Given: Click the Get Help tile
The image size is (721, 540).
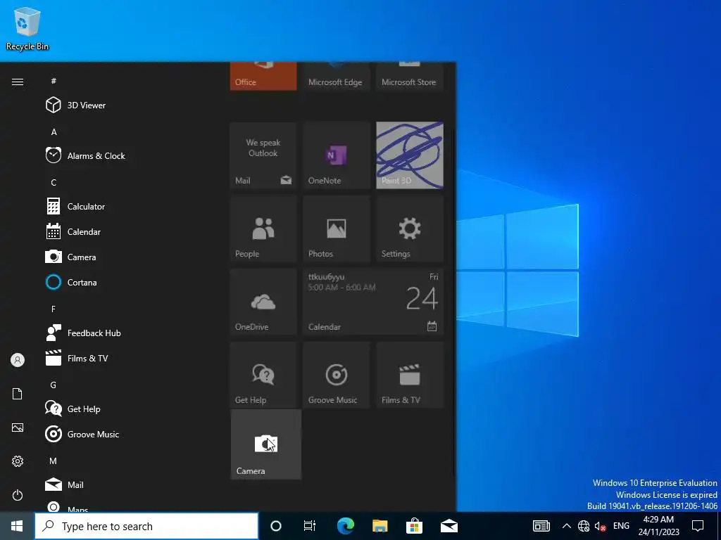Looking at the screenshot, I should [263, 374].
